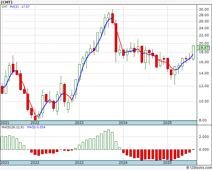Click the 20.00 price axis label
This screenshot has width=212, height=170.
pos(204,43)
